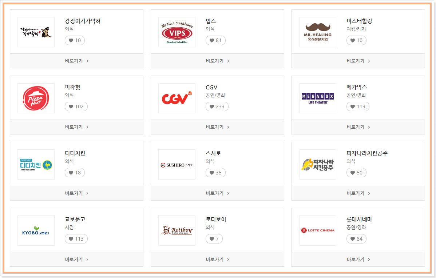436x278 pixels.
Task: Open 바로가기 link for 빕스
Action: click(x=217, y=61)
